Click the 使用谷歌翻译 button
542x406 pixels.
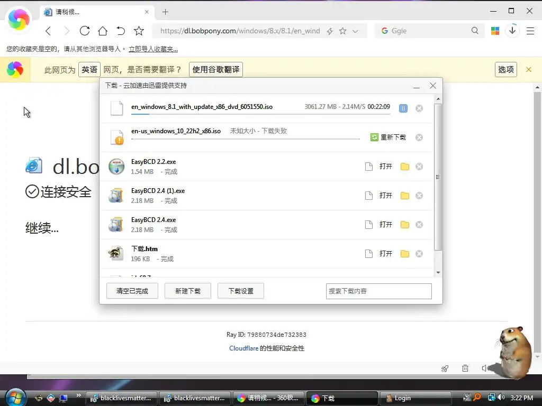(216, 69)
